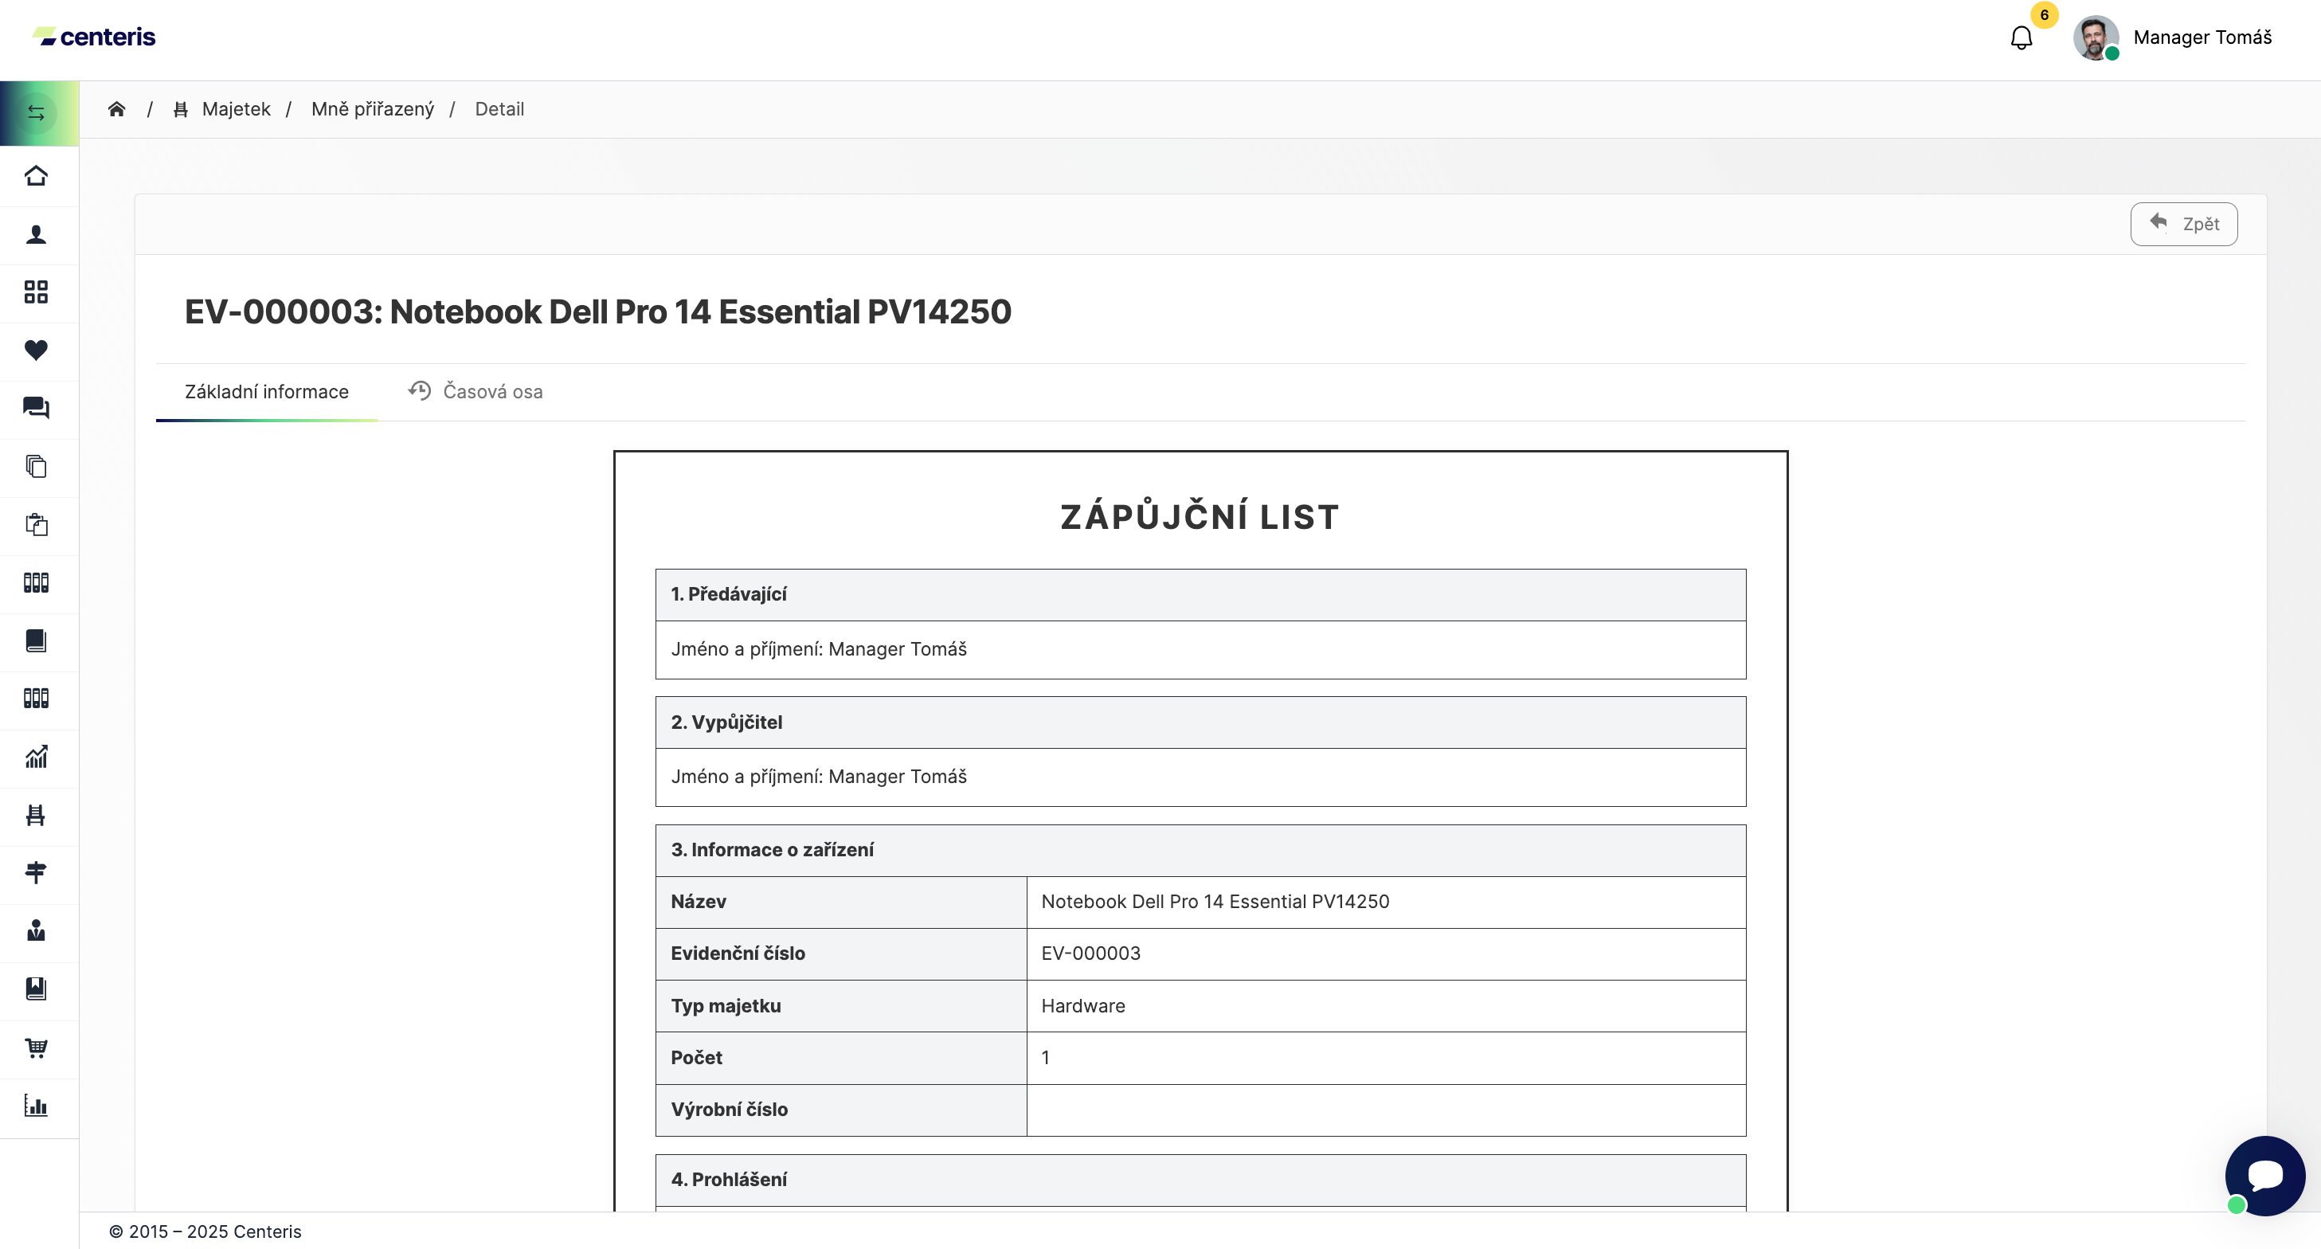Open the stacked documents sidebar icon
This screenshot has height=1249, width=2321.
coord(36,466)
